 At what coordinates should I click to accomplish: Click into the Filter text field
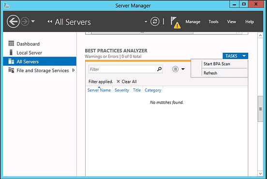(122, 69)
